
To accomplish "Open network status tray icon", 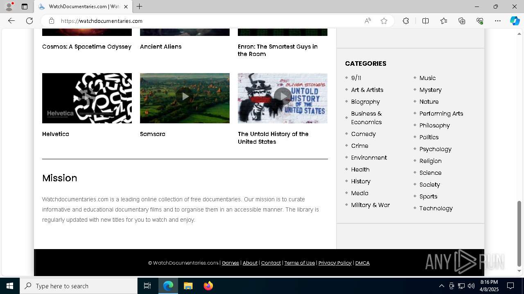I will coord(461,286).
